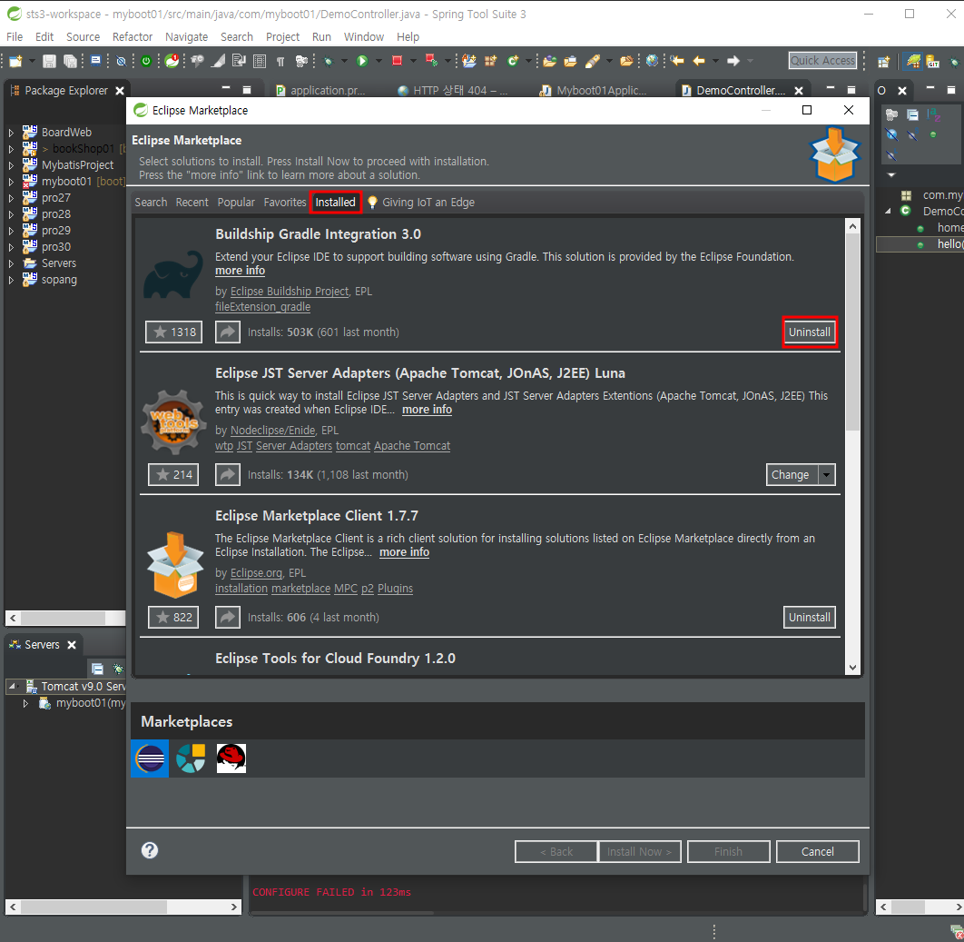Click the green Run icon
This screenshot has height=942, width=964.
[x=362, y=61]
